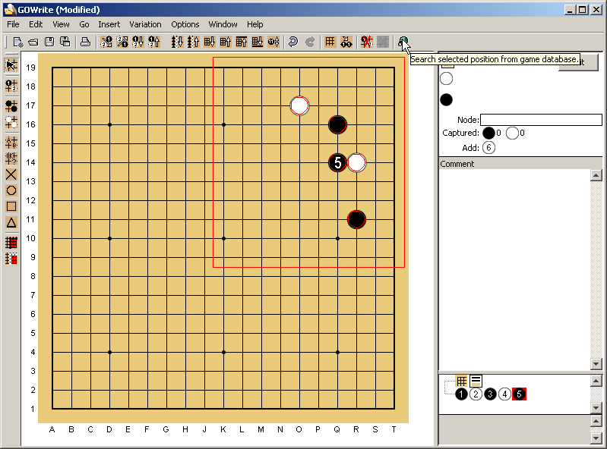
Task: Open the Window menu
Action: coord(223,24)
